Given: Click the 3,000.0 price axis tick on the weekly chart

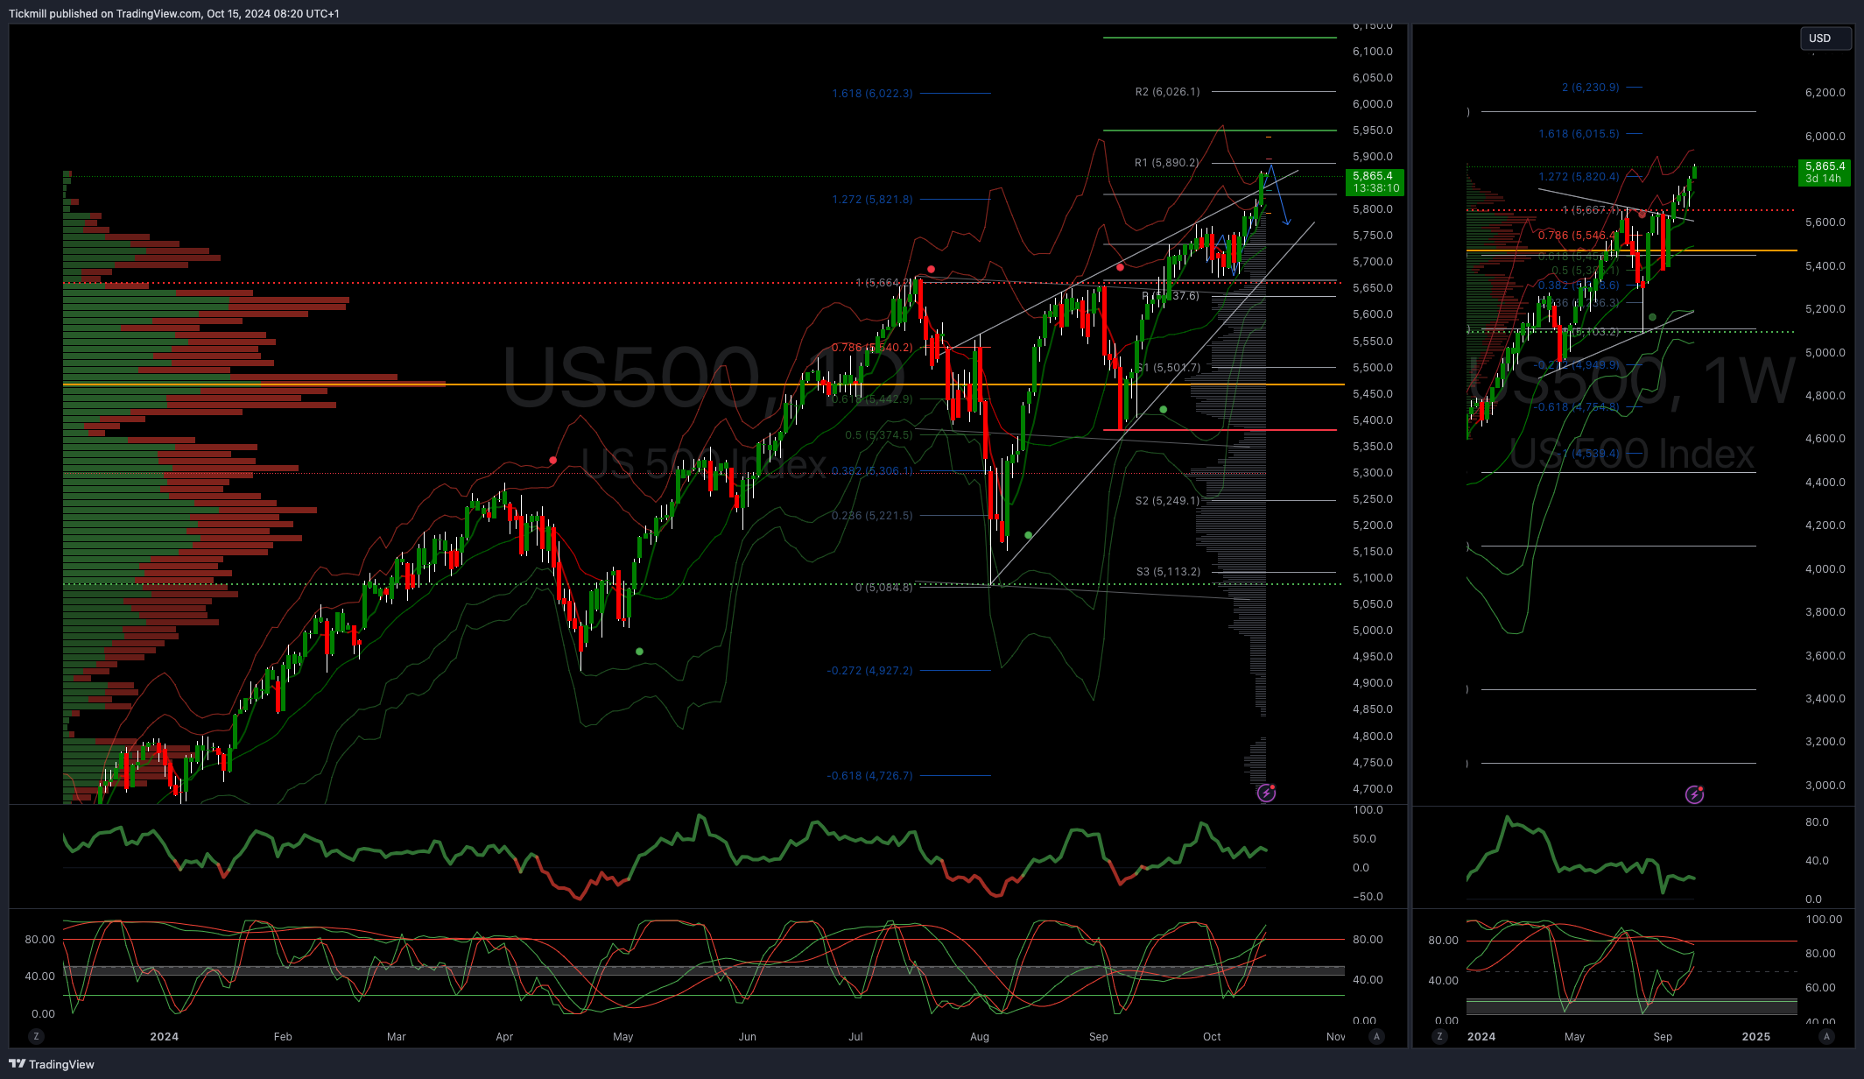Looking at the screenshot, I should pos(1825,786).
